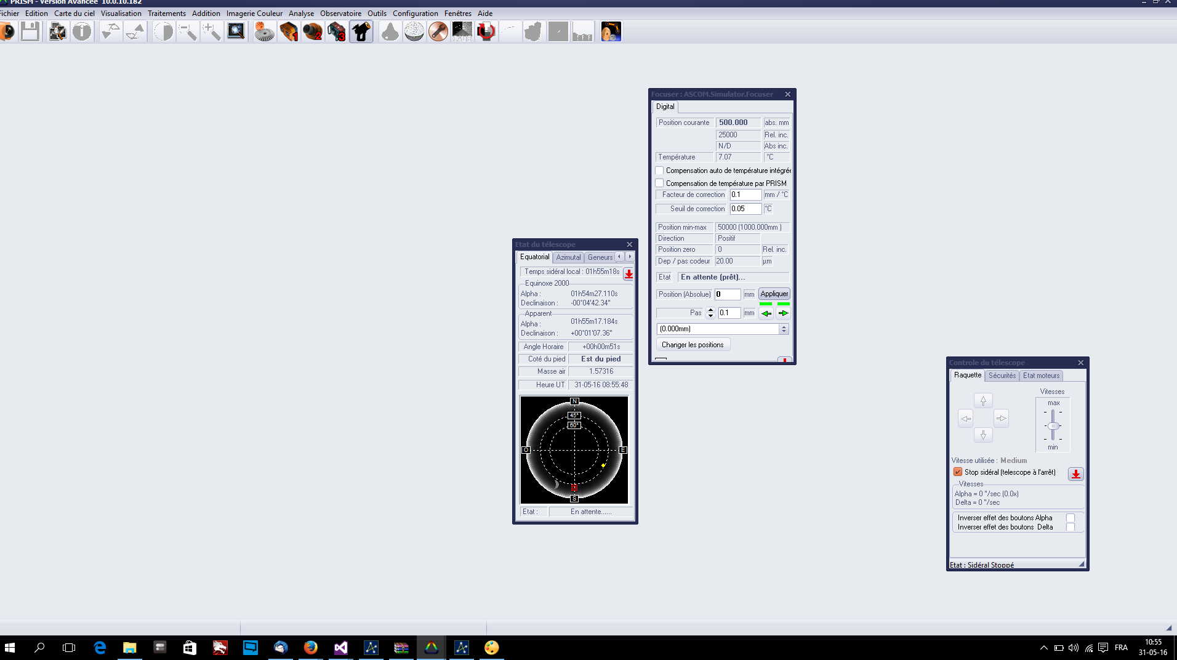1177x660 pixels.
Task: Move focuser inward with green left arrow
Action: pyautogui.click(x=766, y=313)
